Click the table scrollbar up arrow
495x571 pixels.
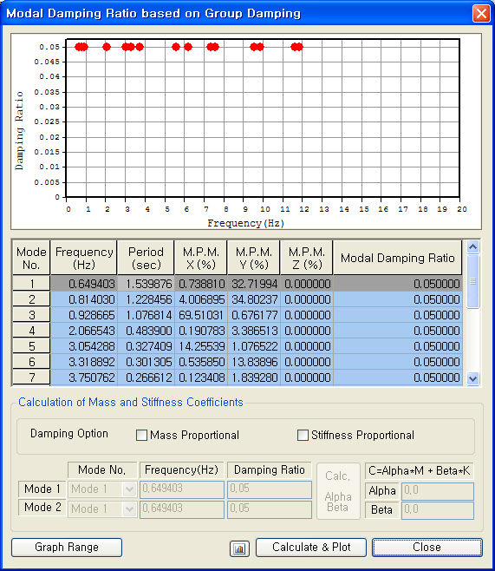472,247
